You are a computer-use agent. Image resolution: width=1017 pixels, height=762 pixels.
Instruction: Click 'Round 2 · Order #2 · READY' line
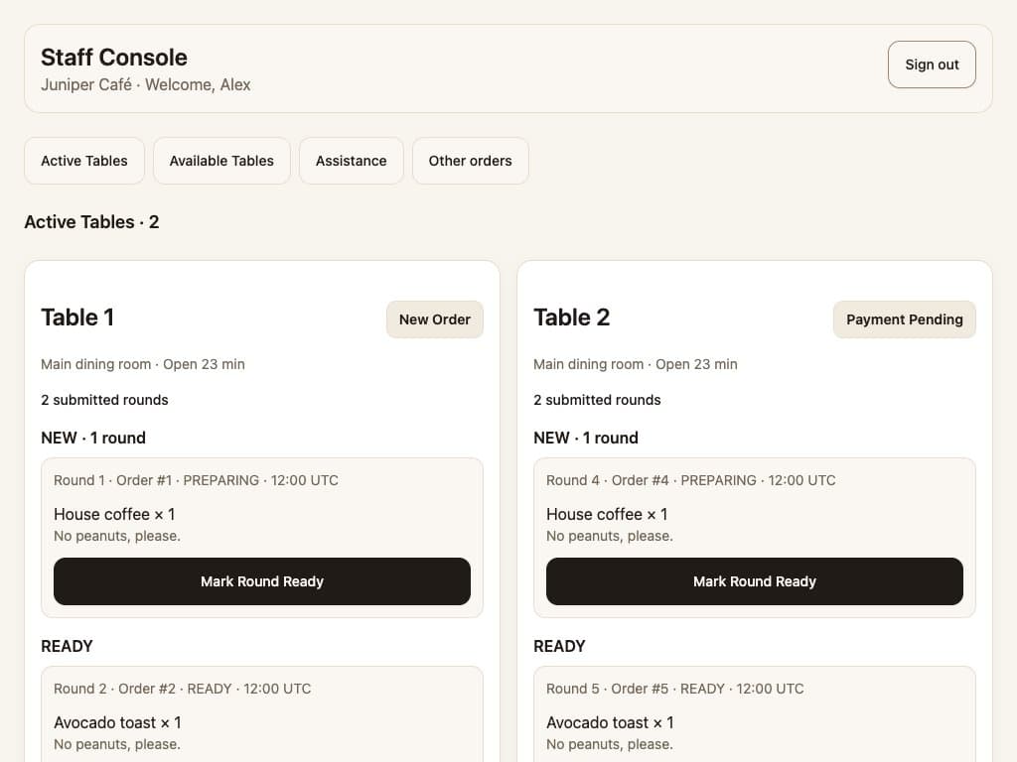183,689
